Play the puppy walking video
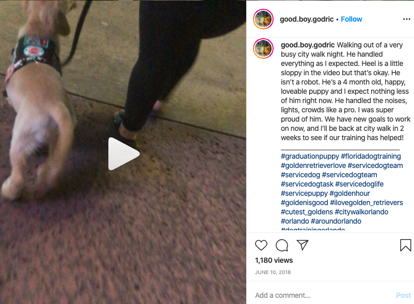This screenshot has width=414, height=304. [x=123, y=154]
